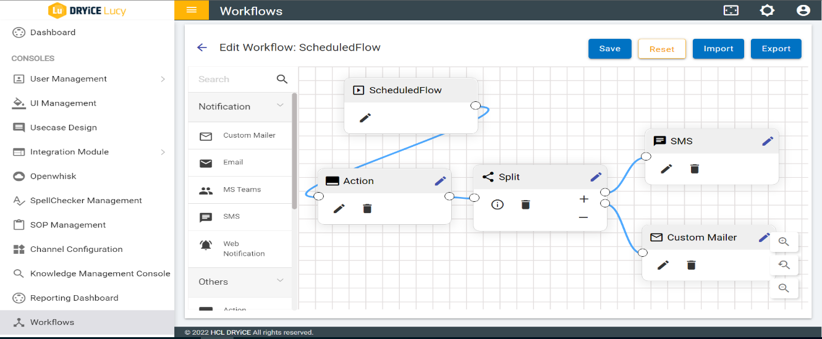
Task: Open the user account profile icon
Action: coord(803,10)
